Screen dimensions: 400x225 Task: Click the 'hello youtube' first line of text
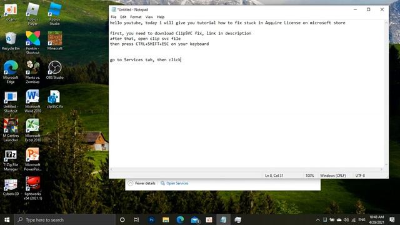click(227, 22)
